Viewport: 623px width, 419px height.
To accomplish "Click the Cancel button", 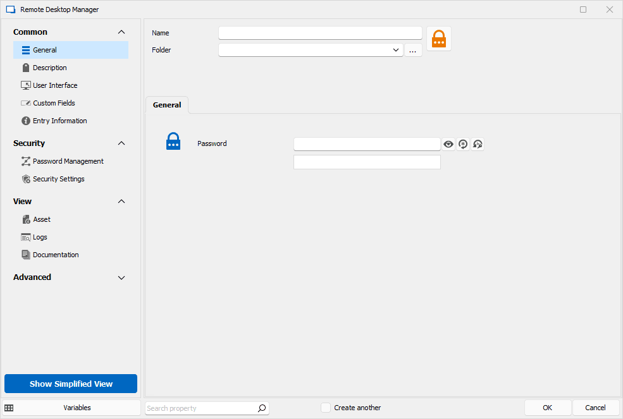I will pos(595,408).
